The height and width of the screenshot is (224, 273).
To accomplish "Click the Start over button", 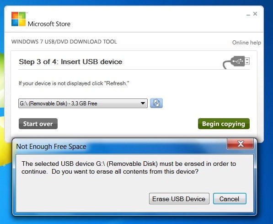I will tap(38, 124).
